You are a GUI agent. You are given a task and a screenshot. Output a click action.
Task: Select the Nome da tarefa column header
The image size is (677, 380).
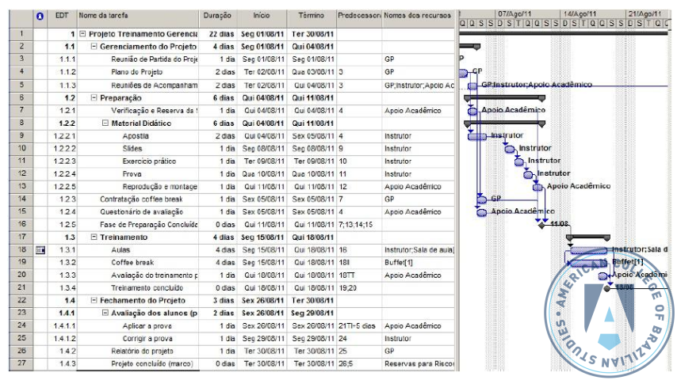point(138,19)
